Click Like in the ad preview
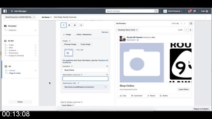Screen dimensions: 212x119 (x=123, y=96)
